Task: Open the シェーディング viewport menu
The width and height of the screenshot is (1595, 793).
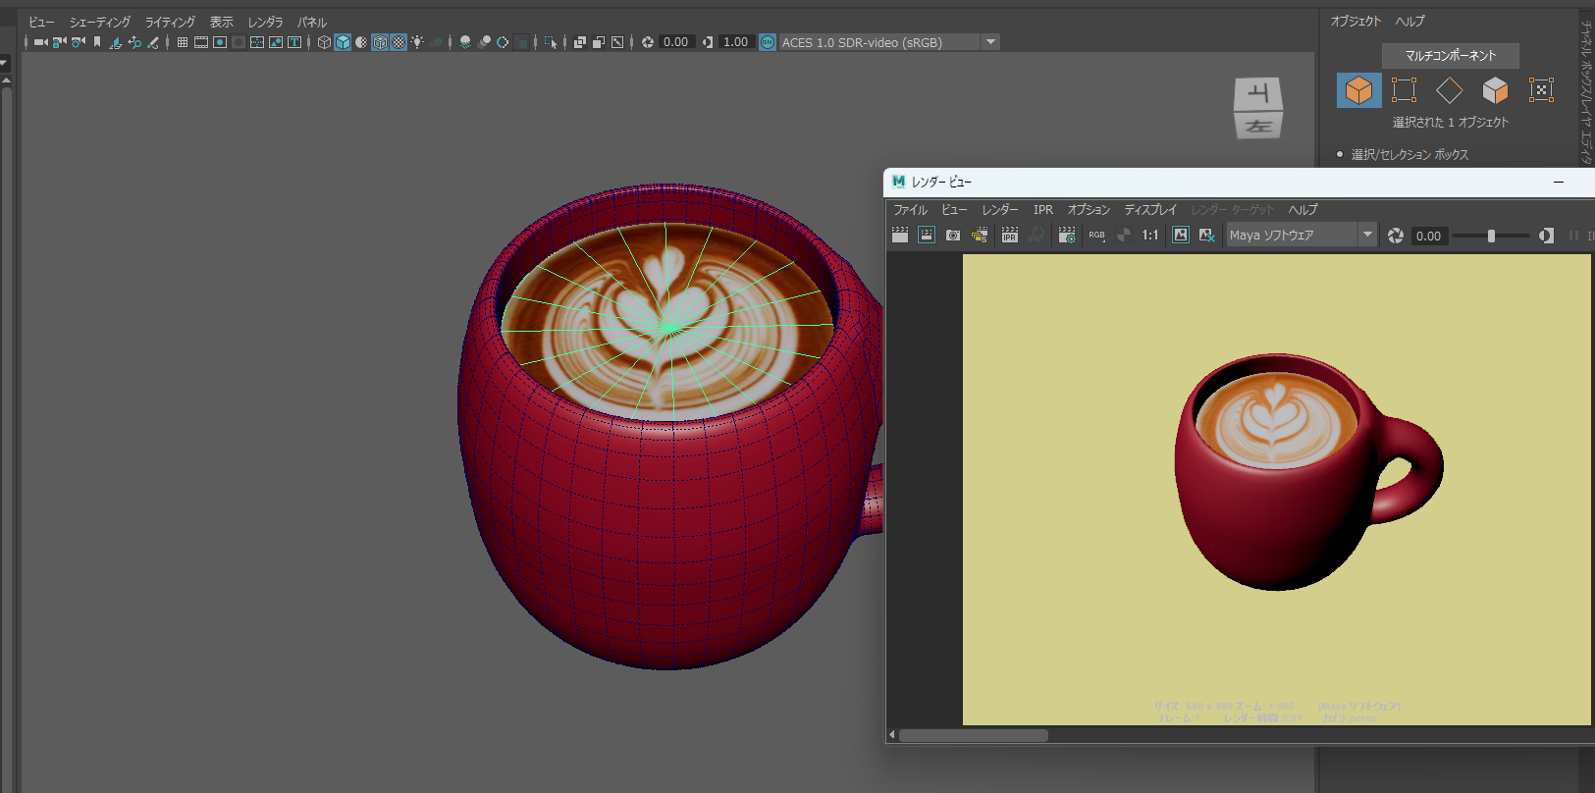Action: pyautogui.click(x=99, y=22)
